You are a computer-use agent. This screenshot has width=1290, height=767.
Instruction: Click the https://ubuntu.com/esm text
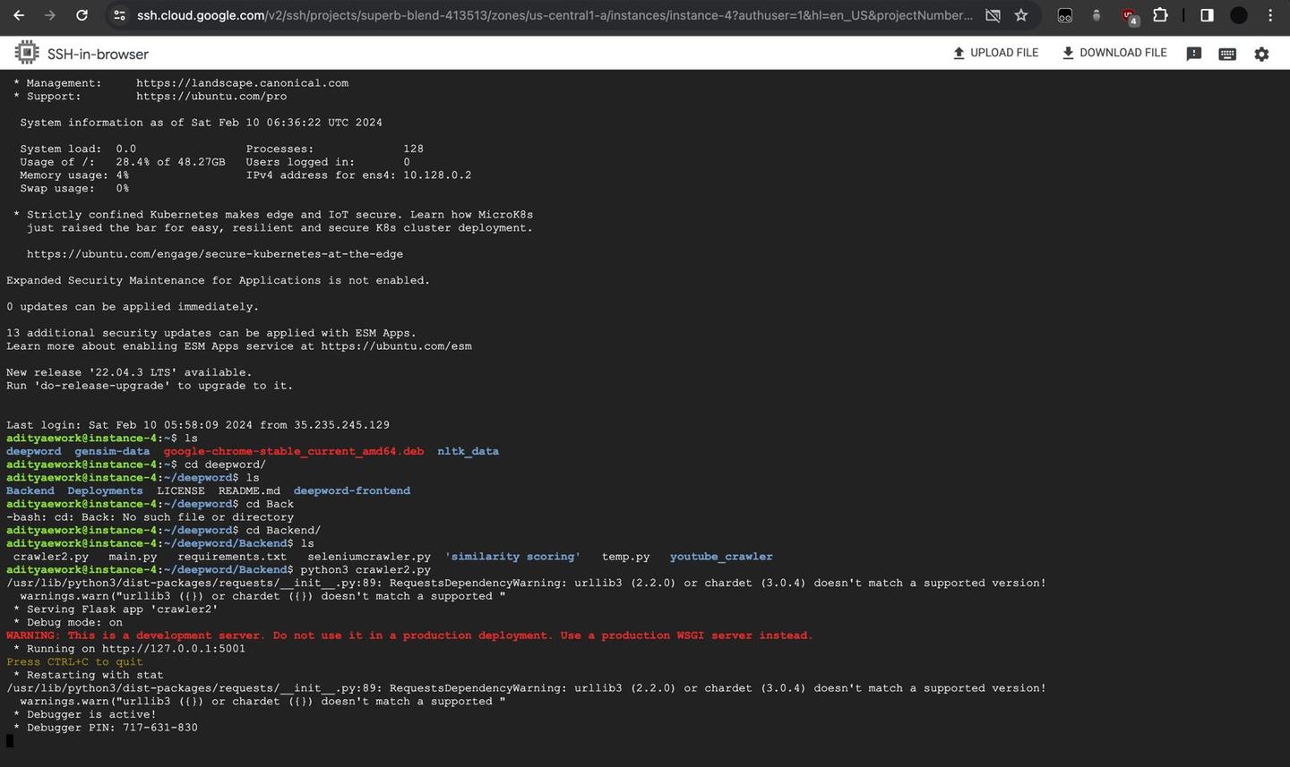pyautogui.click(x=396, y=346)
